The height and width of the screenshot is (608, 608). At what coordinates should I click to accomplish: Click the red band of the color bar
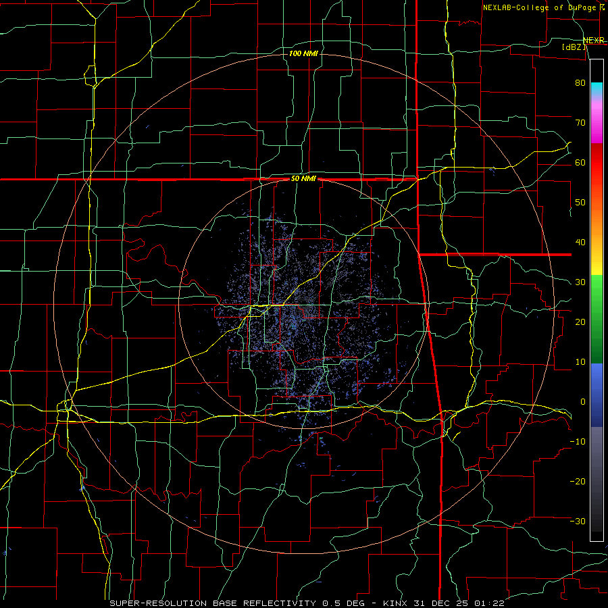coord(597,163)
